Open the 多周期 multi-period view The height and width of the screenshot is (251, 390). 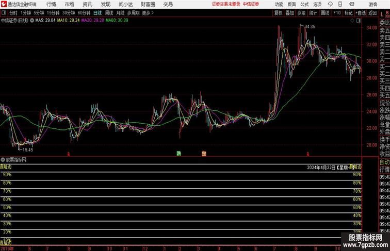133,13
